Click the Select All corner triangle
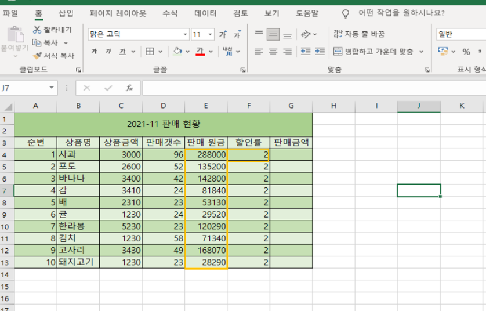 [x=7, y=107]
